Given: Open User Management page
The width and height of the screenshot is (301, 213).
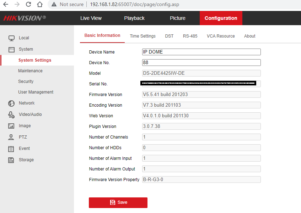Looking at the screenshot, I should point(36,92).
